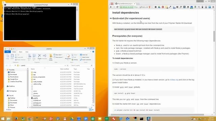Click the eyedropper extension icon
This screenshot has height=121, width=216.
170,7
